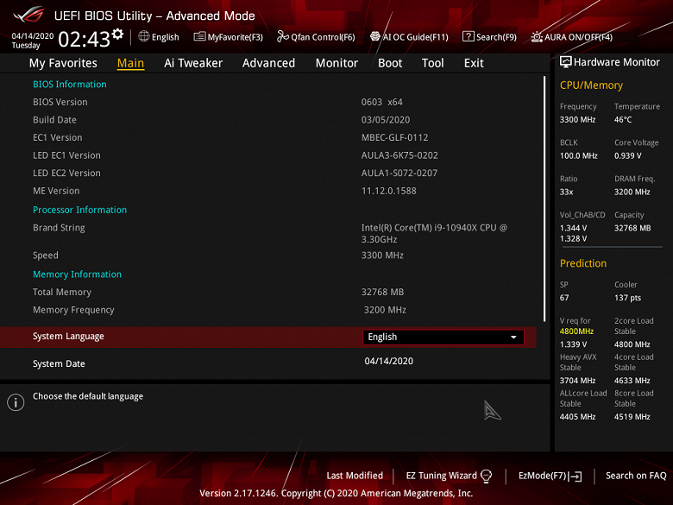Click MyFavorite(F3) label

[x=236, y=37]
